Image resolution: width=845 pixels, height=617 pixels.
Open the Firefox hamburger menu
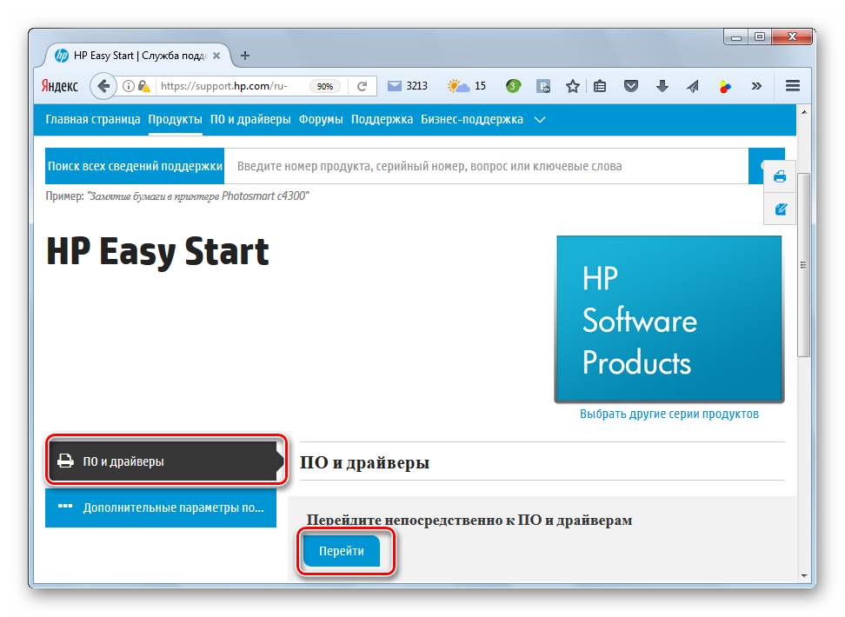click(x=792, y=86)
